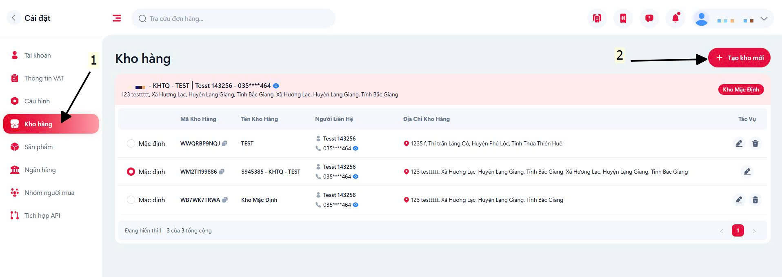Click Mã Kho Hàng column header
Image resolution: width=782 pixels, height=277 pixels.
[x=198, y=119]
